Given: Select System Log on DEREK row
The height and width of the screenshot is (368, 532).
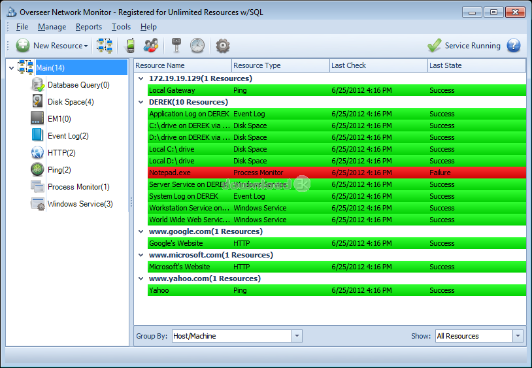Looking at the screenshot, I should (337, 196).
